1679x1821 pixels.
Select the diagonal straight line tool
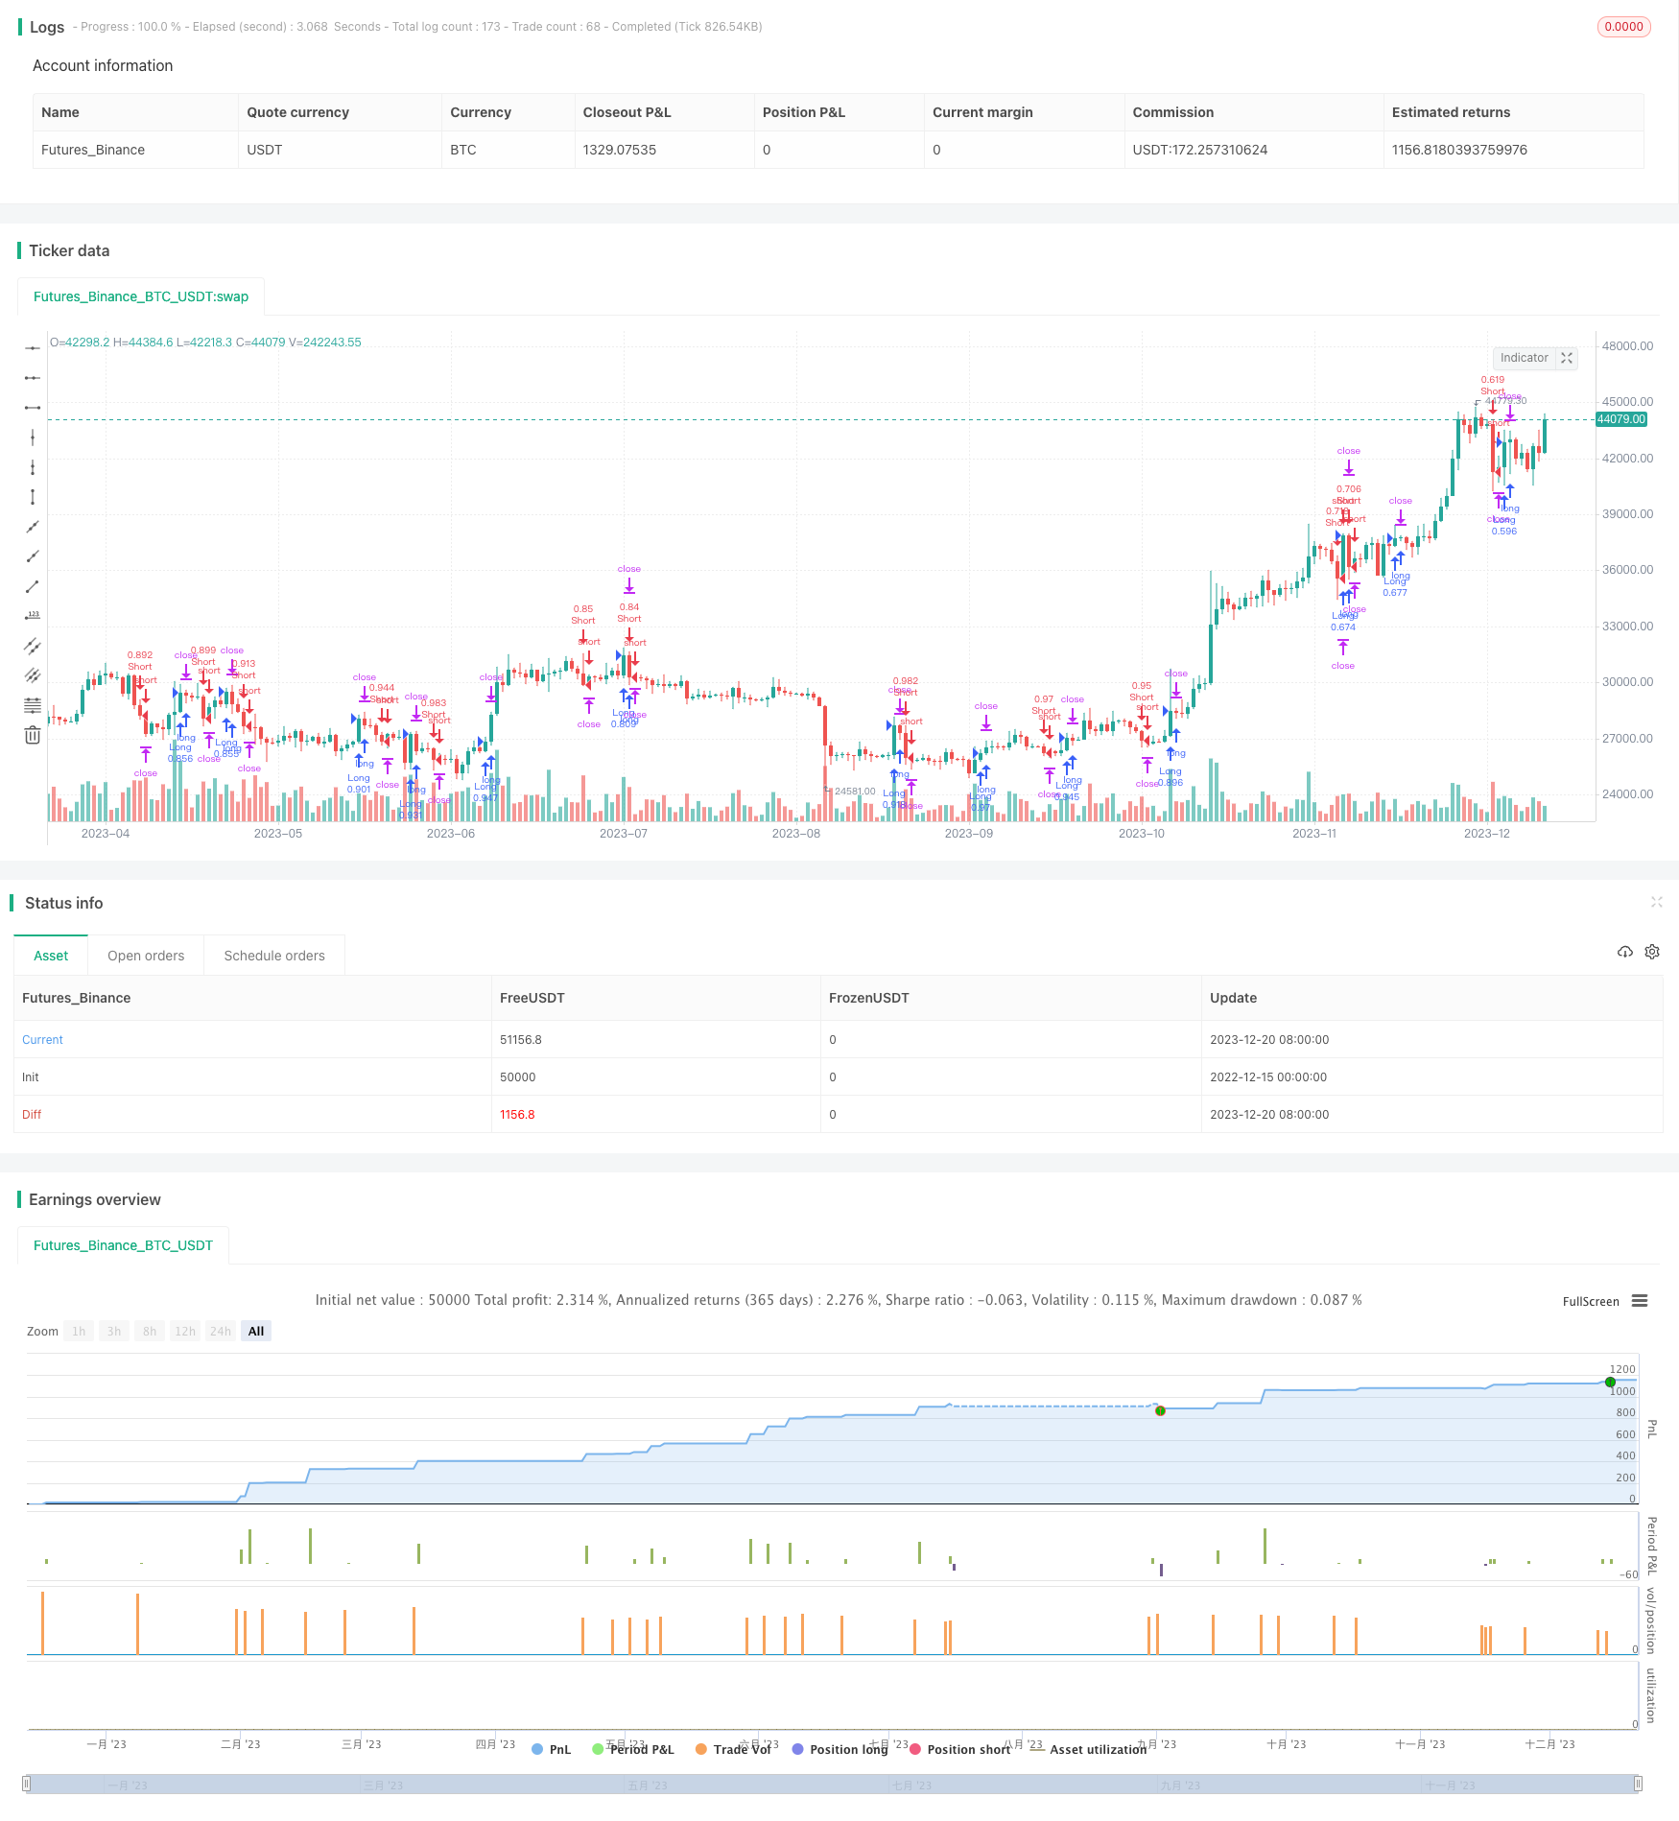pos(33,527)
